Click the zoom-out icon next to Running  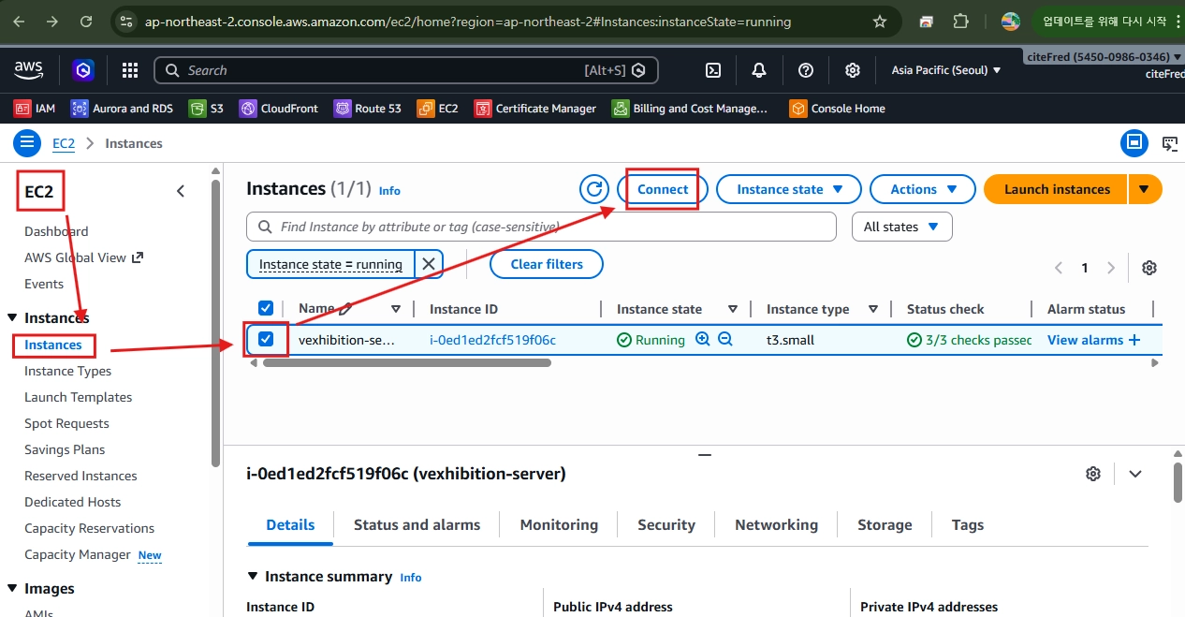pyautogui.click(x=725, y=340)
